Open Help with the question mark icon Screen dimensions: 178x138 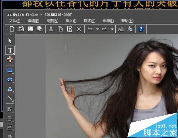[x=141, y=29]
